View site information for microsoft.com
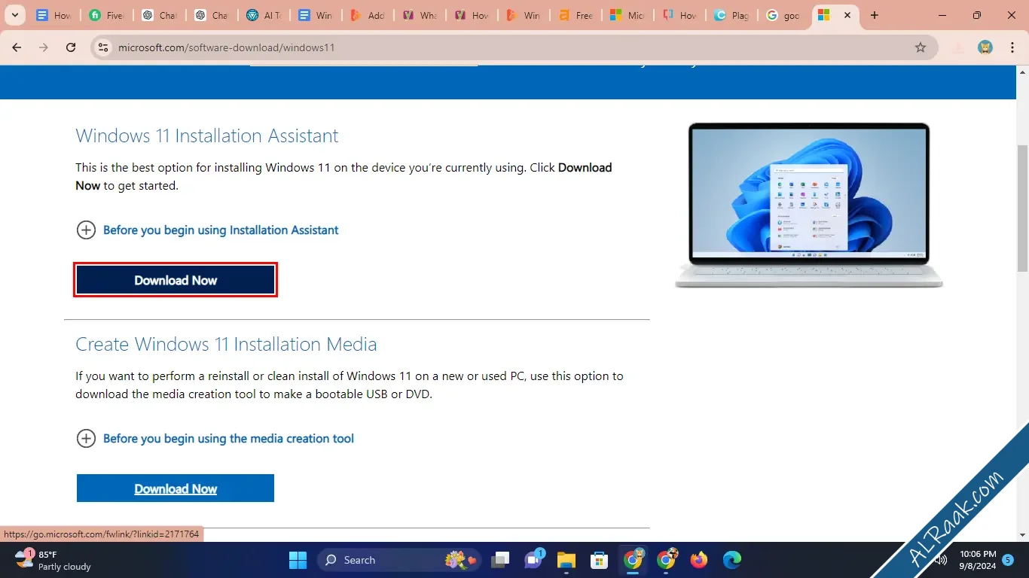Screen dimensions: 1029x578 tap(103, 47)
